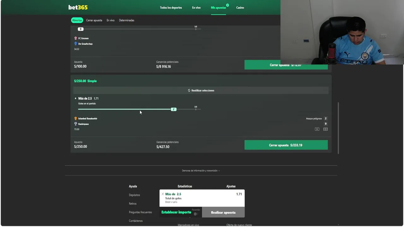
Task: Click FC Emmen team name
Action: click(83, 38)
